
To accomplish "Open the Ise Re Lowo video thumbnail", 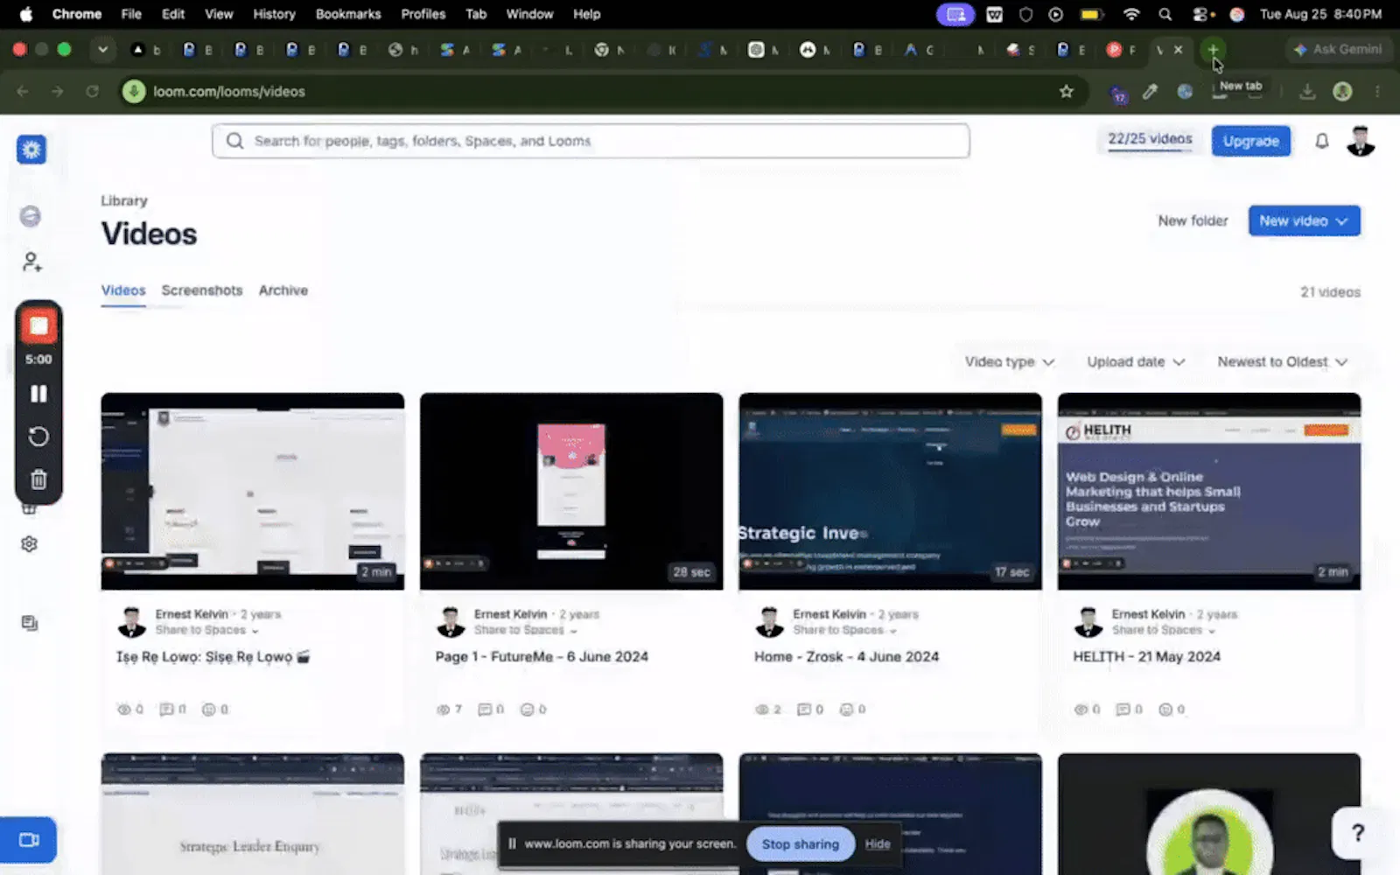I will click(253, 492).
